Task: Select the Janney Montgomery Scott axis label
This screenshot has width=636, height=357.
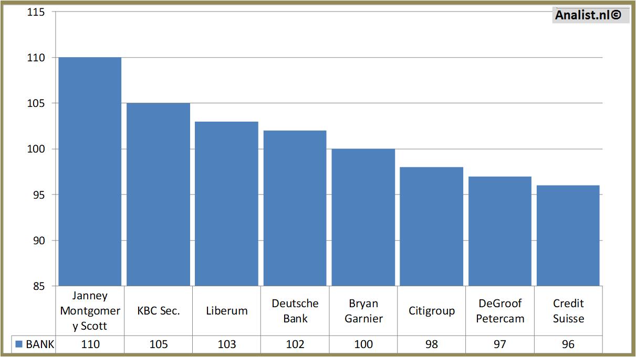Action: coord(89,311)
